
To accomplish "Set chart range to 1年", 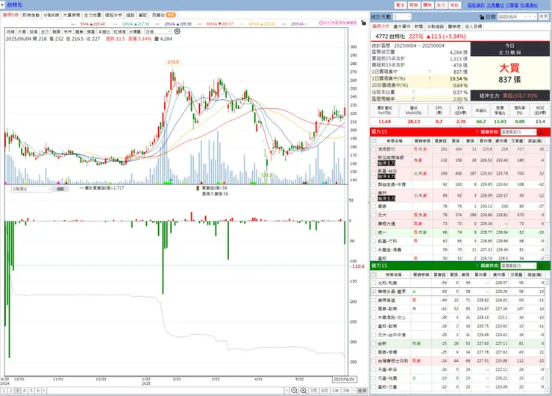I will pos(336,390).
